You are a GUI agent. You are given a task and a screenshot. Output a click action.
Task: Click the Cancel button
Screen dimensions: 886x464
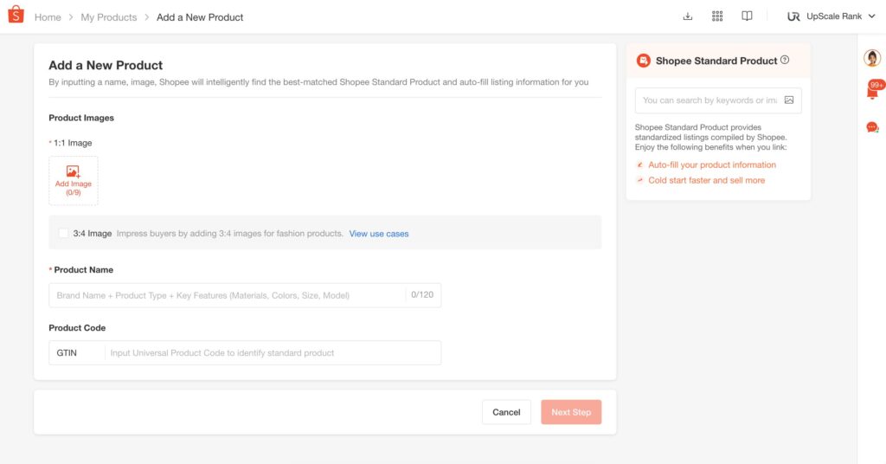click(x=506, y=412)
